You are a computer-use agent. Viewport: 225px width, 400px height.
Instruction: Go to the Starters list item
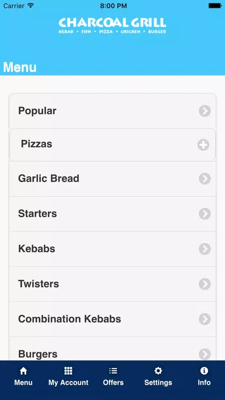(x=113, y=214)
